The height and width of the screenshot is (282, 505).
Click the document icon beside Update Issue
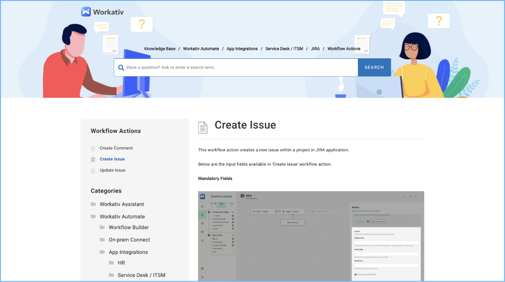pyautogui.click(x=93, y=171)
